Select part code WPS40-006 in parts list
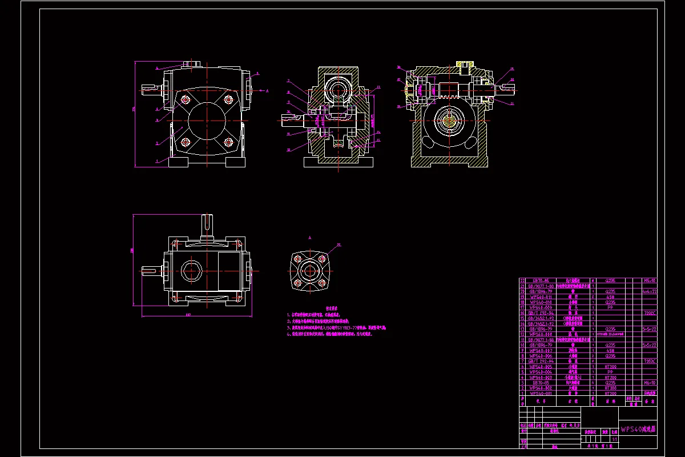This screenshot has width=685, height=457. 541,356
